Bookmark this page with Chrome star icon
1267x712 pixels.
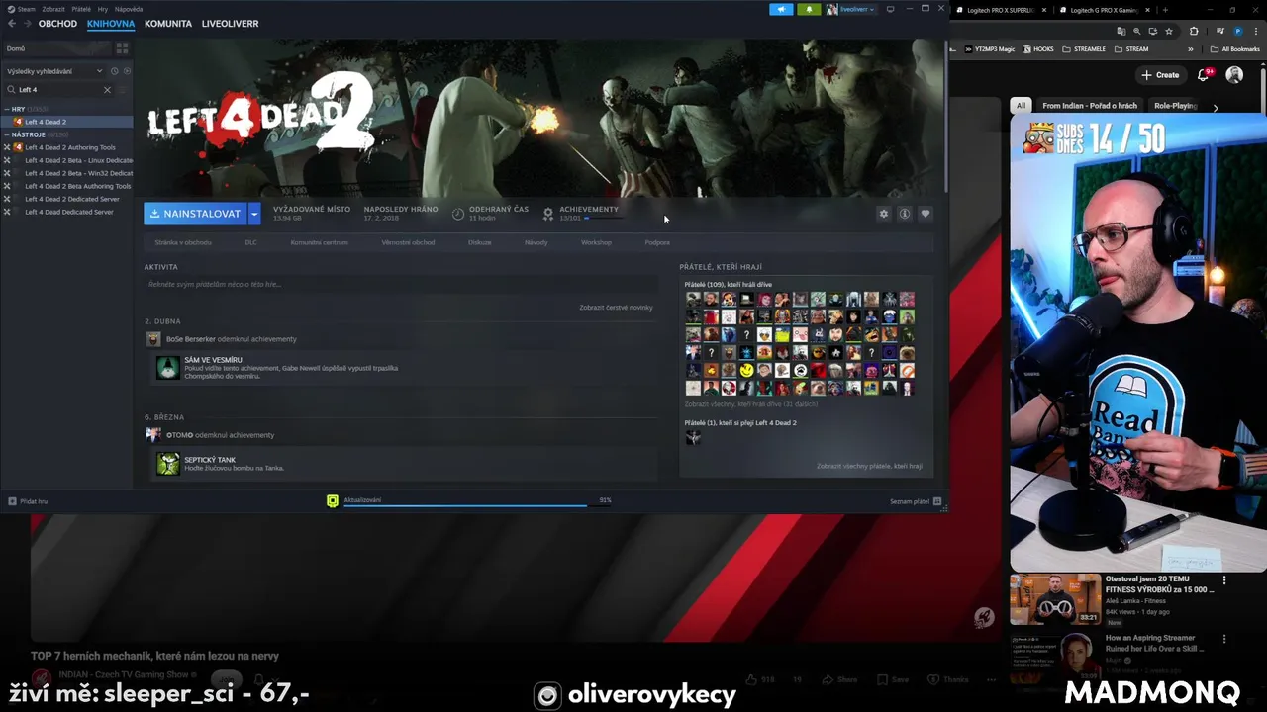point(1168,31)
